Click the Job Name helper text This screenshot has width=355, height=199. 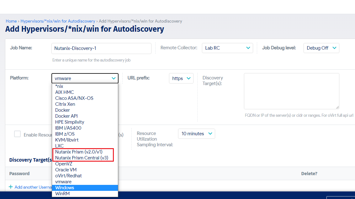click(92, 60)
